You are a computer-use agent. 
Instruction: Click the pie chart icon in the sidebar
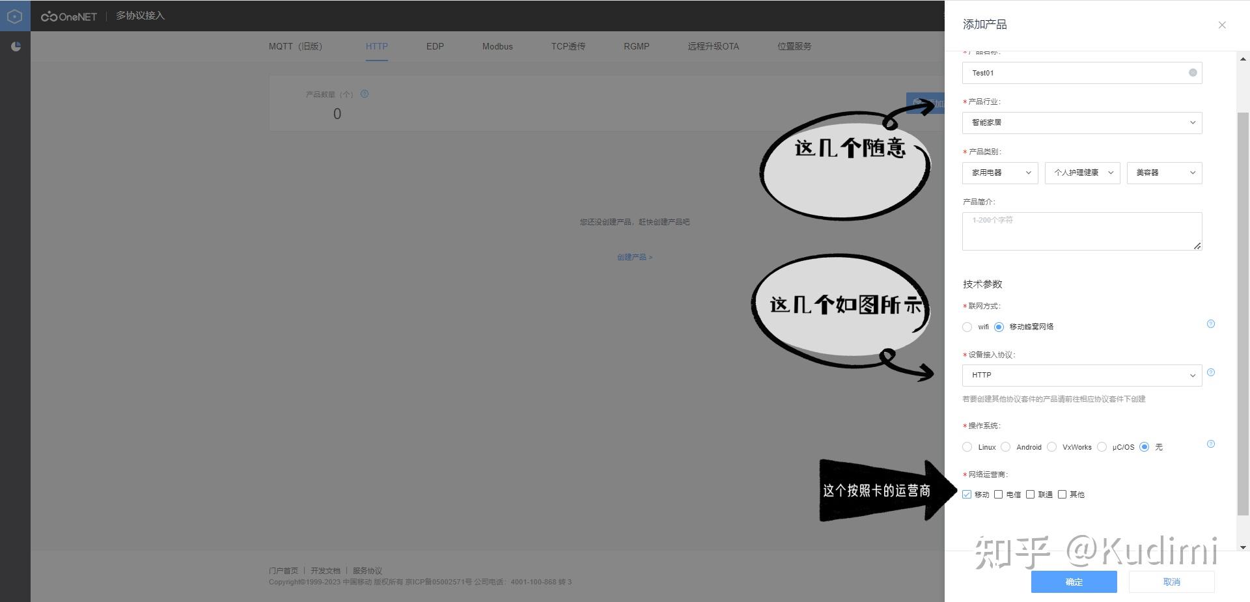tap(16, 46)
